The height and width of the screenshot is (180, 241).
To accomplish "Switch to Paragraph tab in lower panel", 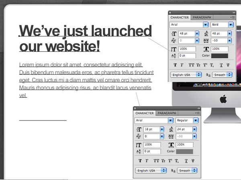I will (x=167, y=113).
